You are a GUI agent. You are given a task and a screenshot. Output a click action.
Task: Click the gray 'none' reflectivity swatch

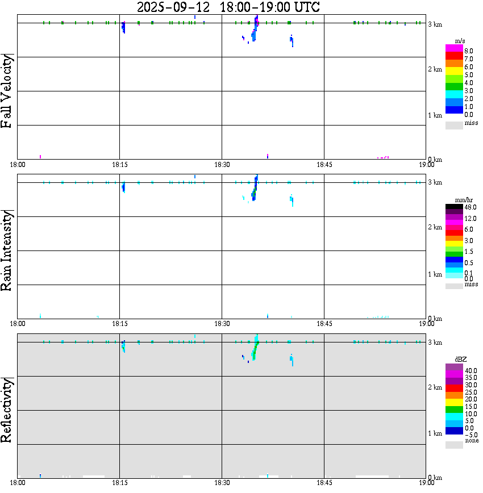pyautogui.click(x=454, y=445)
